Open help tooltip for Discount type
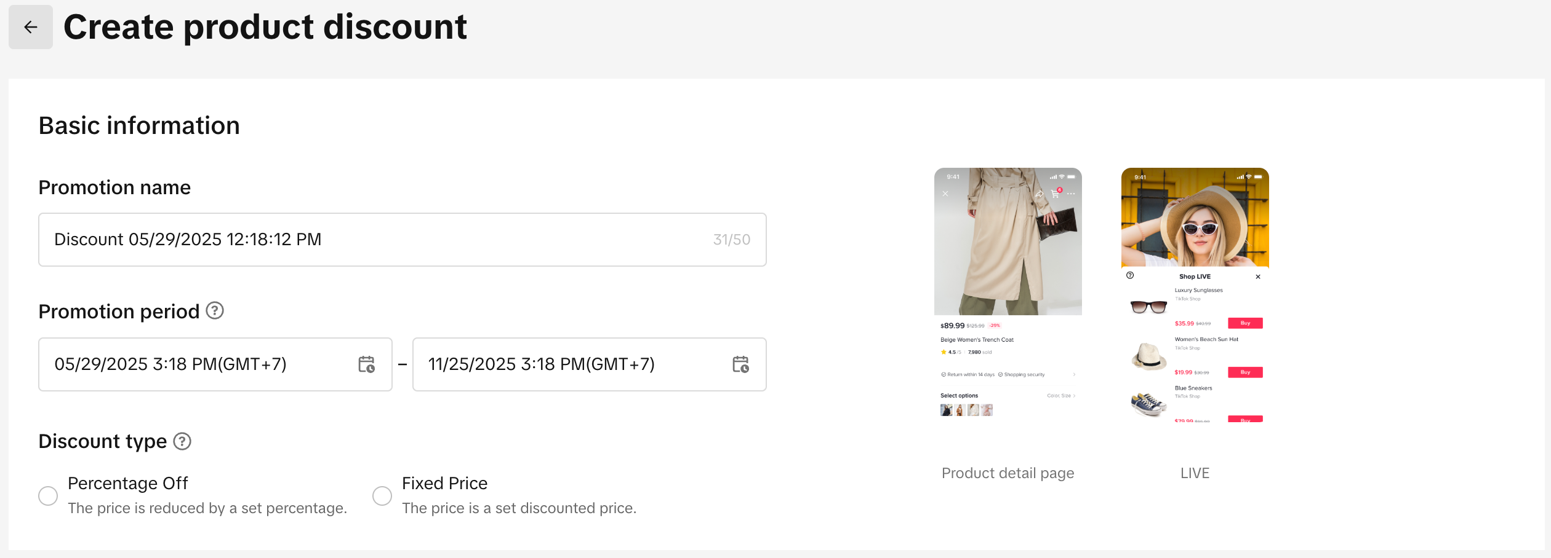The width and height of the screenshot is (1551, 558). click(182, 441)
